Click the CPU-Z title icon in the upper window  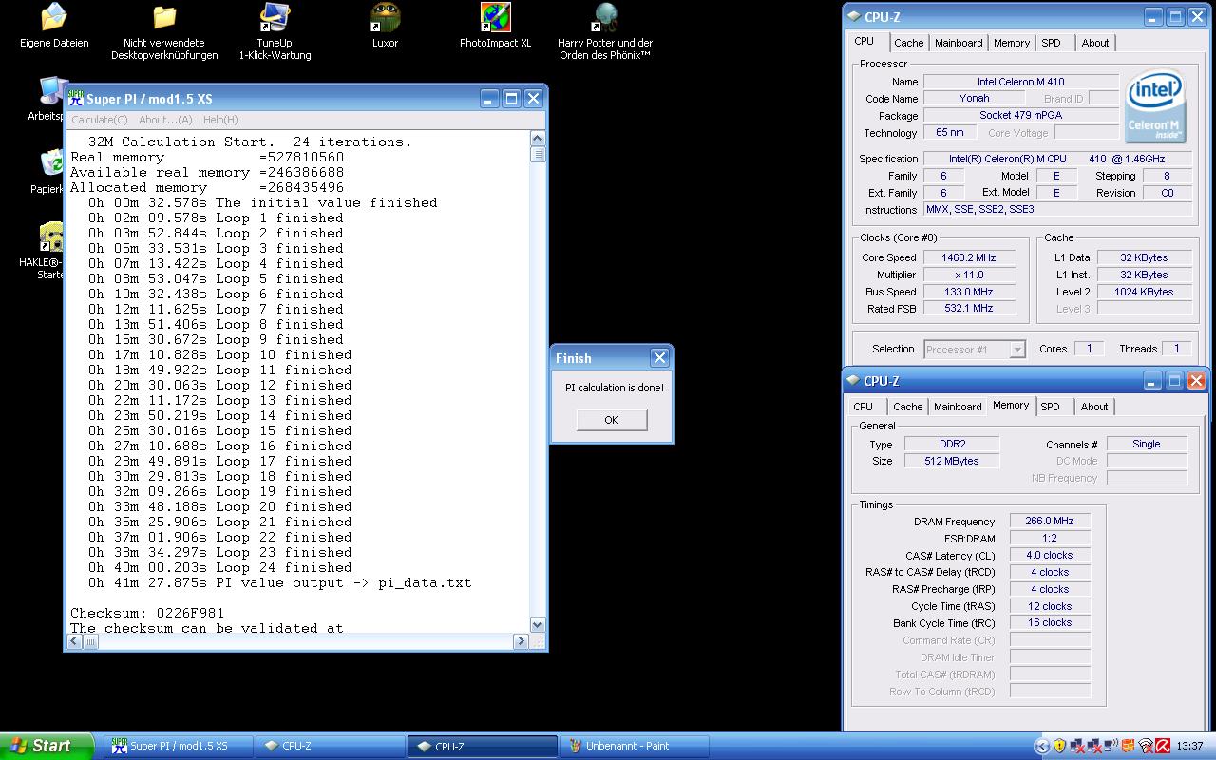tap(853, 17)
